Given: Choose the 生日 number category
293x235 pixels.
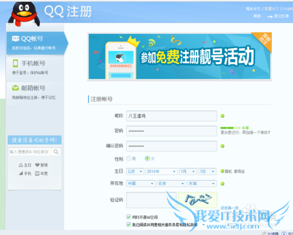Looking at the screenshot, I should (x=25, y=165).
